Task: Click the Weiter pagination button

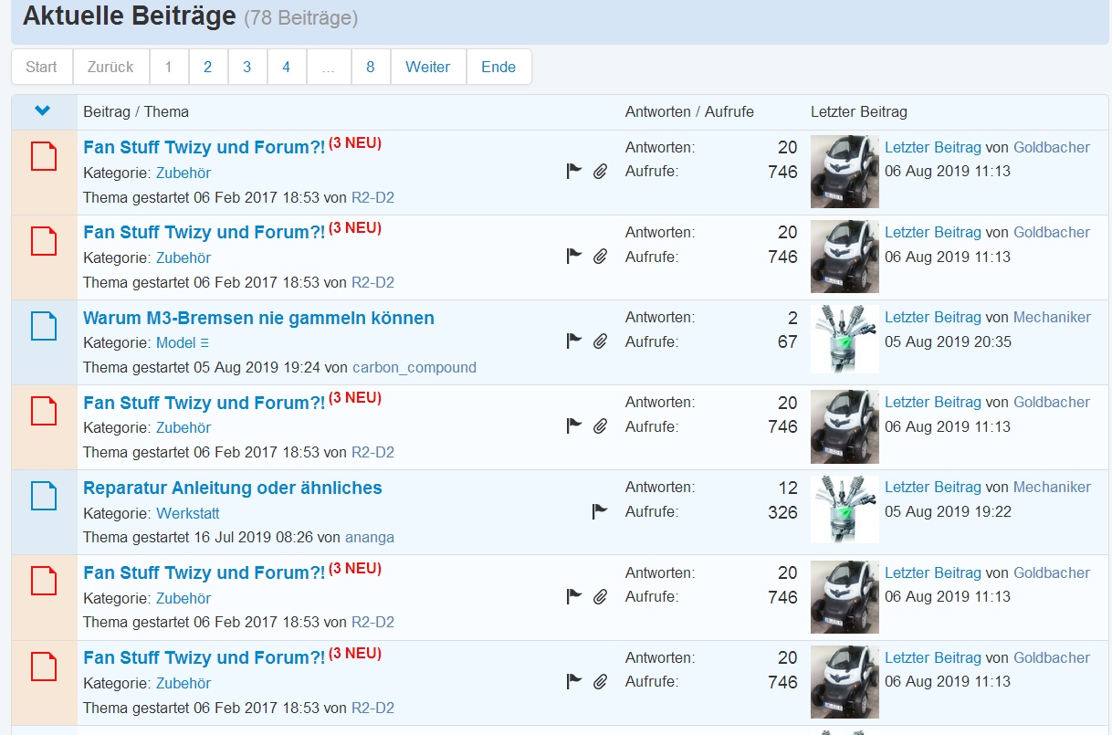Action: (428, 67)
